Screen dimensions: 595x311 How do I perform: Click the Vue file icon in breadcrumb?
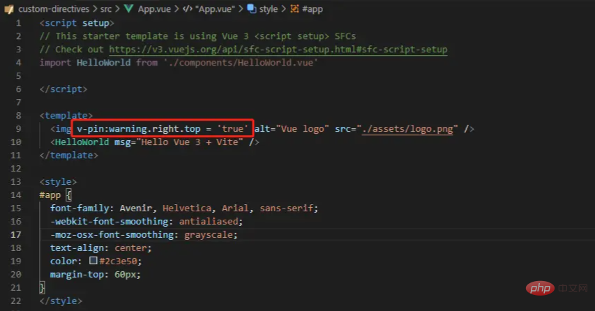coord(128,9)
